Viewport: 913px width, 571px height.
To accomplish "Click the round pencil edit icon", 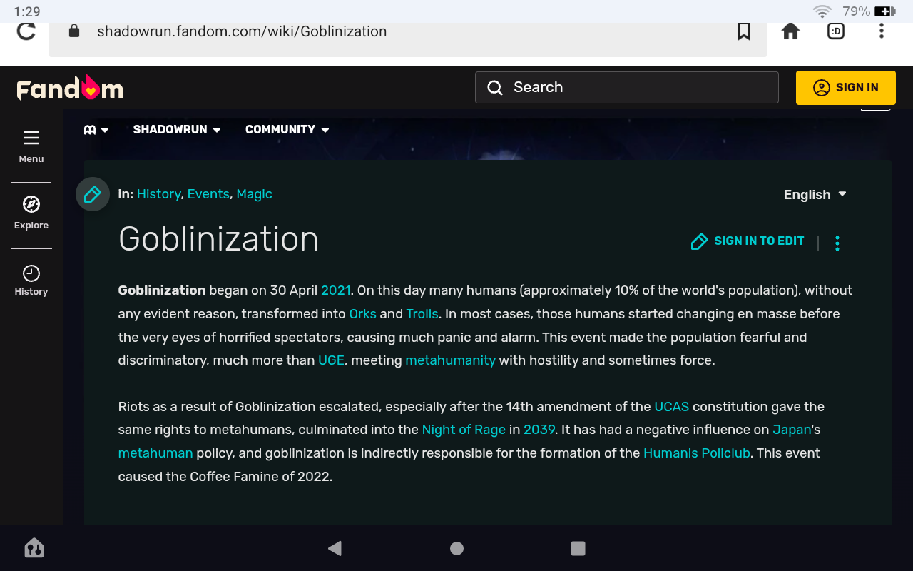I will [x=93, y=194].
